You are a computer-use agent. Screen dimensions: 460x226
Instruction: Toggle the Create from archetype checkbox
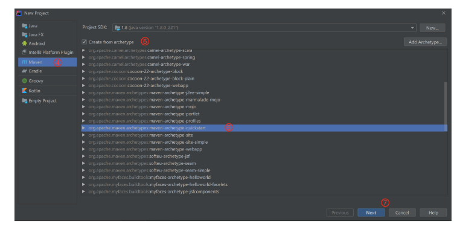click(x=85, y=42)
